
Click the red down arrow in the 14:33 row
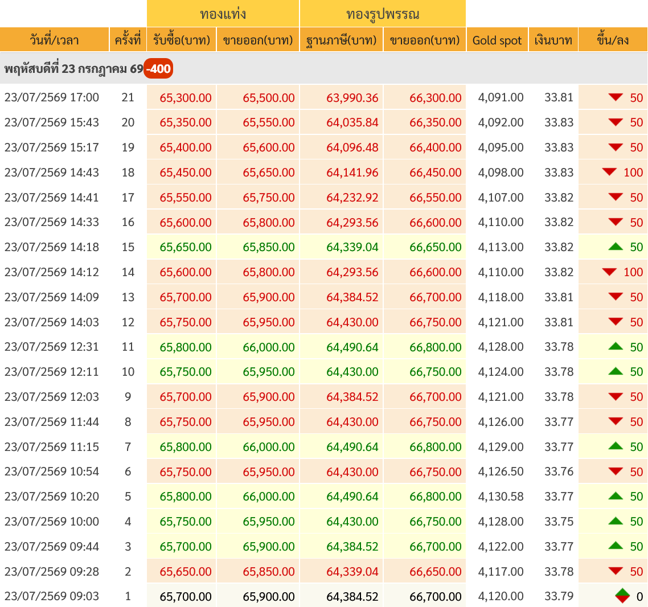(616, 222)
